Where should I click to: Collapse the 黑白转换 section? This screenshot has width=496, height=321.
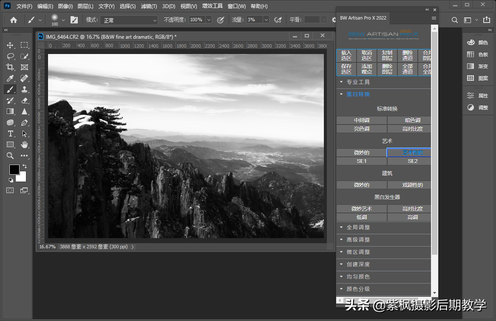click(x=358, y=94)
